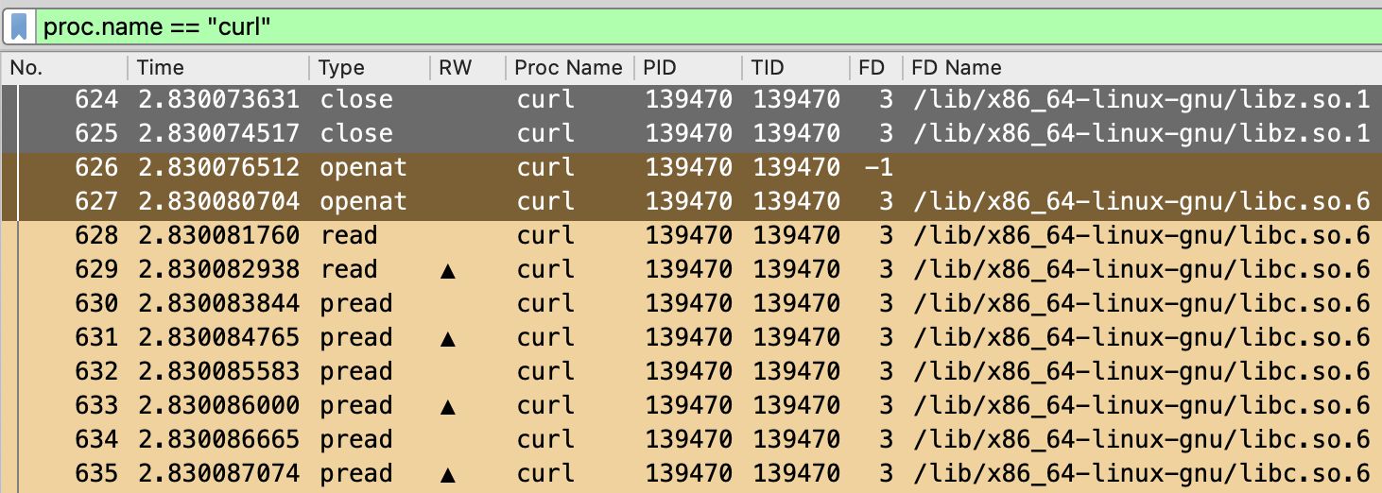This screenshot has height=493, width=1382.
Task: Click the RW triangle in row 633
Action: pos(448,406)
